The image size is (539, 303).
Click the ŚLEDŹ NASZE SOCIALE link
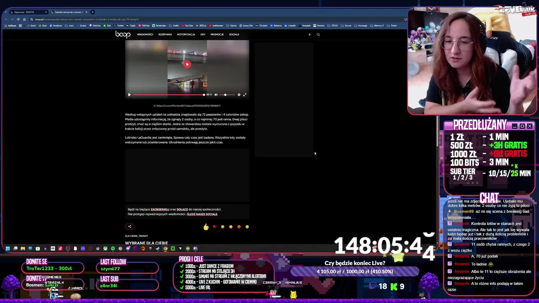tap(203, 214)
